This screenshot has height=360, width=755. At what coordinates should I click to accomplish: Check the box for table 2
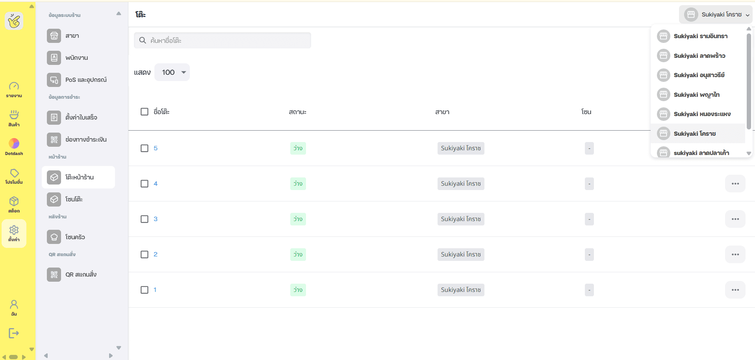coord(145,255)
